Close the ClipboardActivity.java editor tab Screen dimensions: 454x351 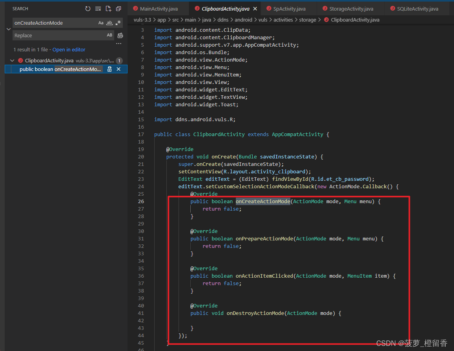click(255, 9)
